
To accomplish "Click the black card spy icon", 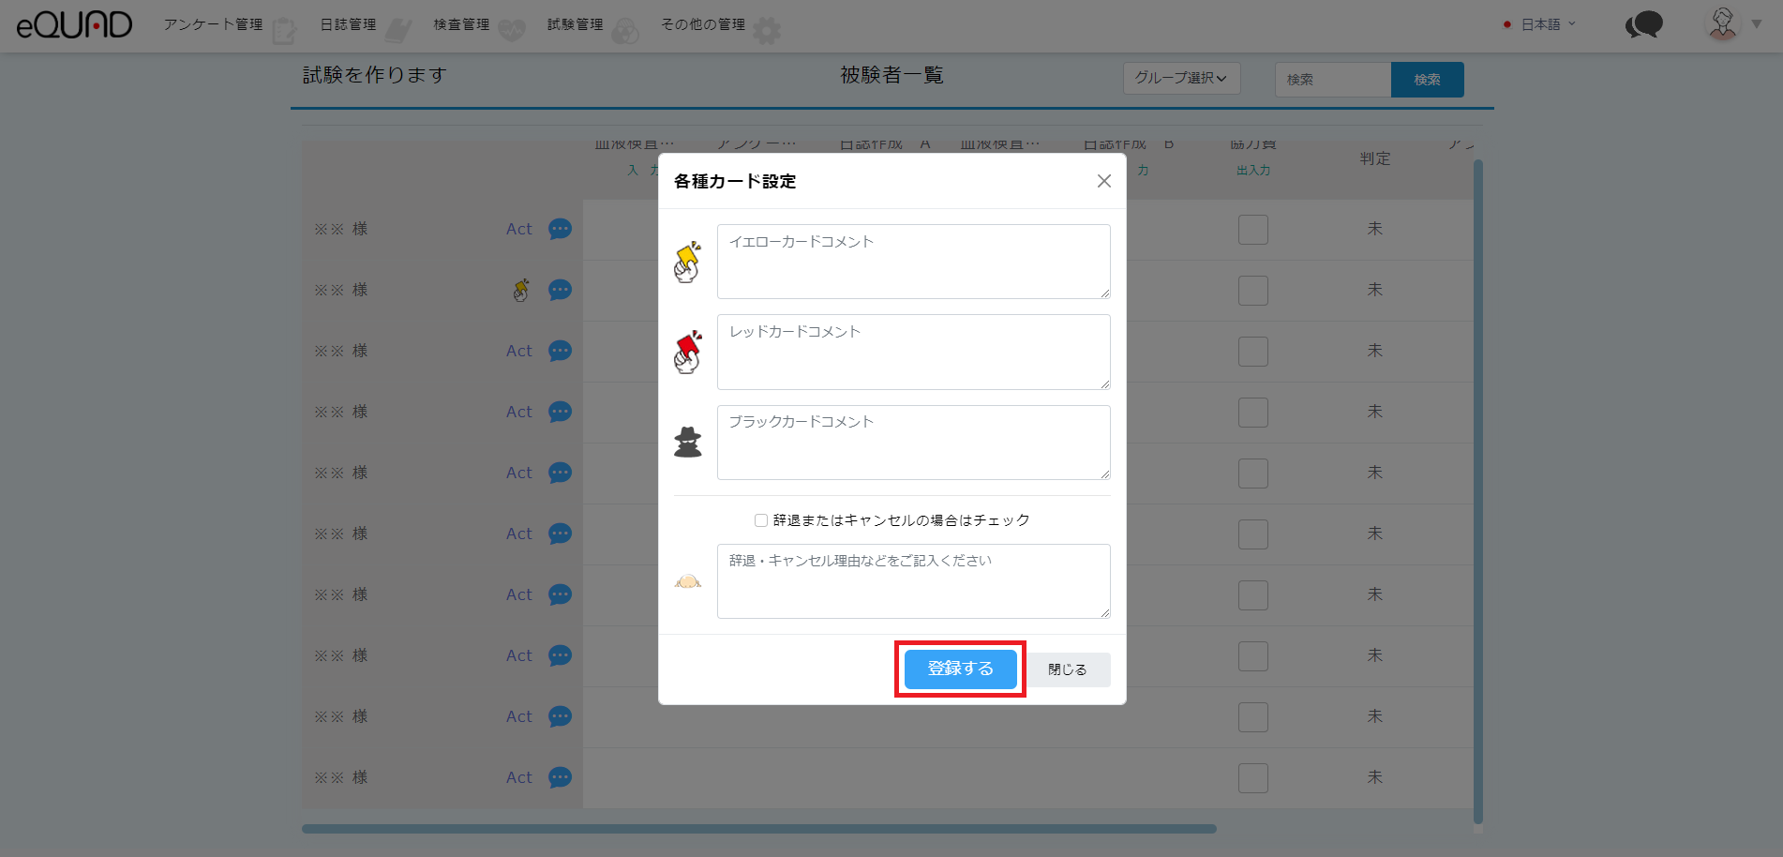I will pyautogui.click(x=687, y=443).
